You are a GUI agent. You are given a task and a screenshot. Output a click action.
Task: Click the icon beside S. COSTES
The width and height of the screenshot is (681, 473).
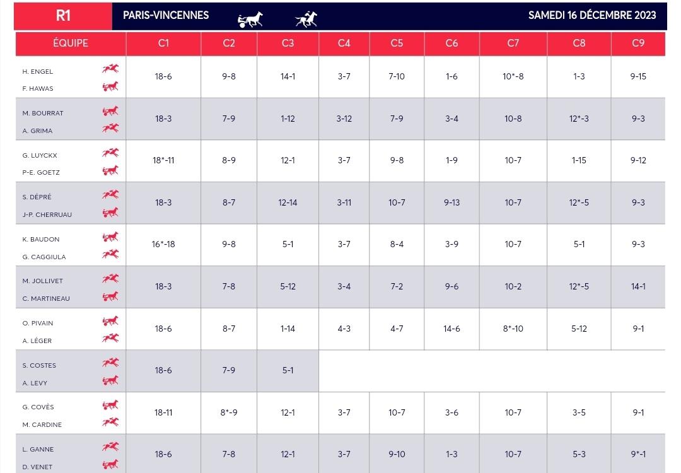click(x=110, y=363)
